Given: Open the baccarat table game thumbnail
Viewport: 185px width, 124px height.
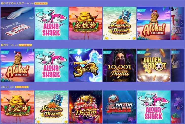Looking at the screenshot, I should (x=17, y=23).
